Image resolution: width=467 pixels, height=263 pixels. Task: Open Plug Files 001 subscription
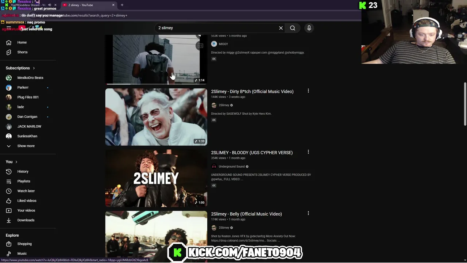(x=28, y=97)
